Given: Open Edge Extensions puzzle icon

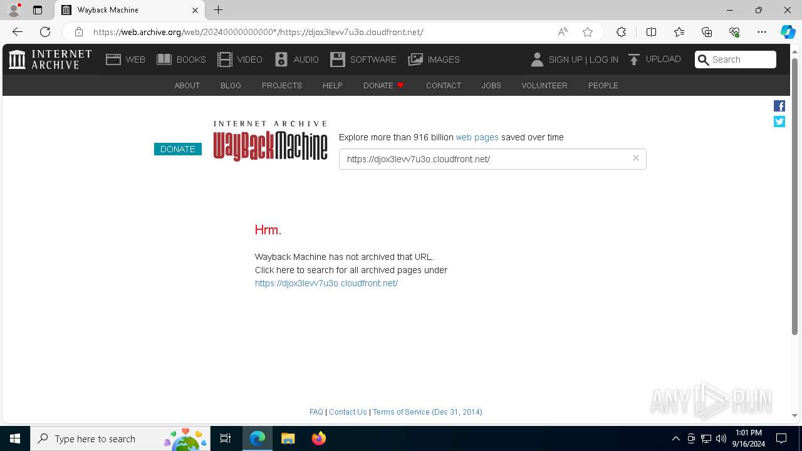Looking at the screenshot, I should (x=621, y=32).
